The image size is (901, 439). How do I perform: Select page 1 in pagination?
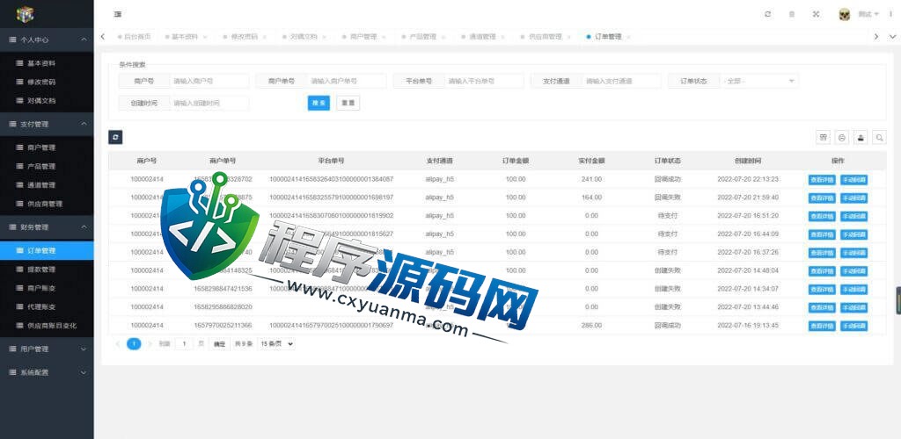[134, 344]
